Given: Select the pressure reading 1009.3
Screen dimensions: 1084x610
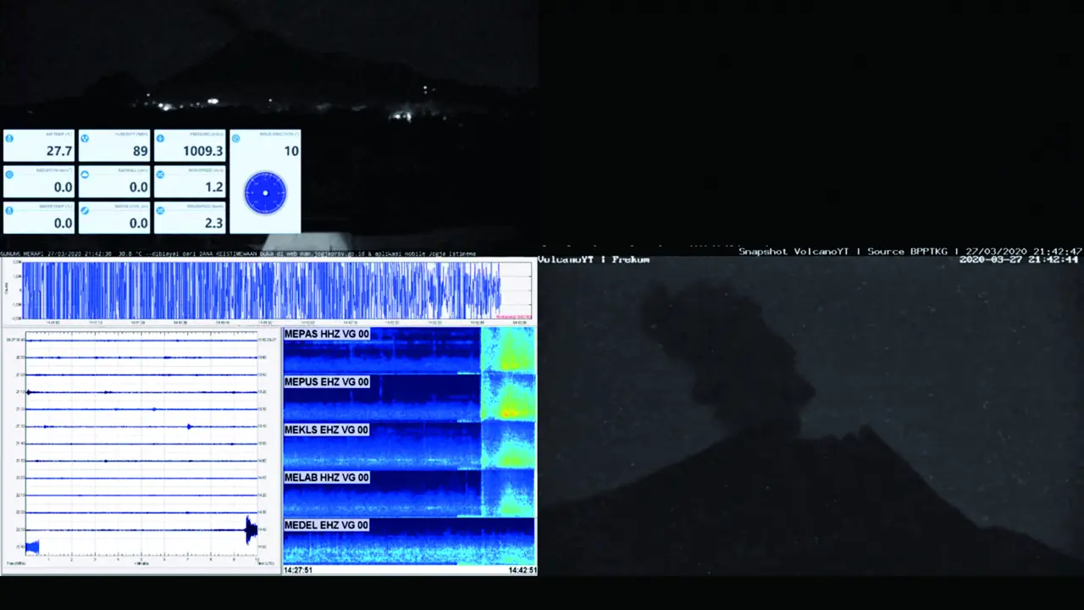Looking at the screenshot, I should pos(203,152).
